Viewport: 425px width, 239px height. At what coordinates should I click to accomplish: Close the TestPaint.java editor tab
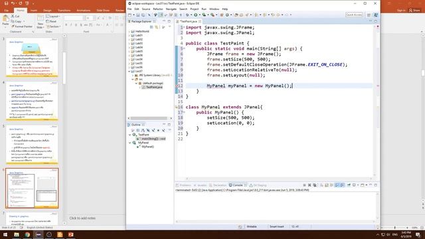200,21
